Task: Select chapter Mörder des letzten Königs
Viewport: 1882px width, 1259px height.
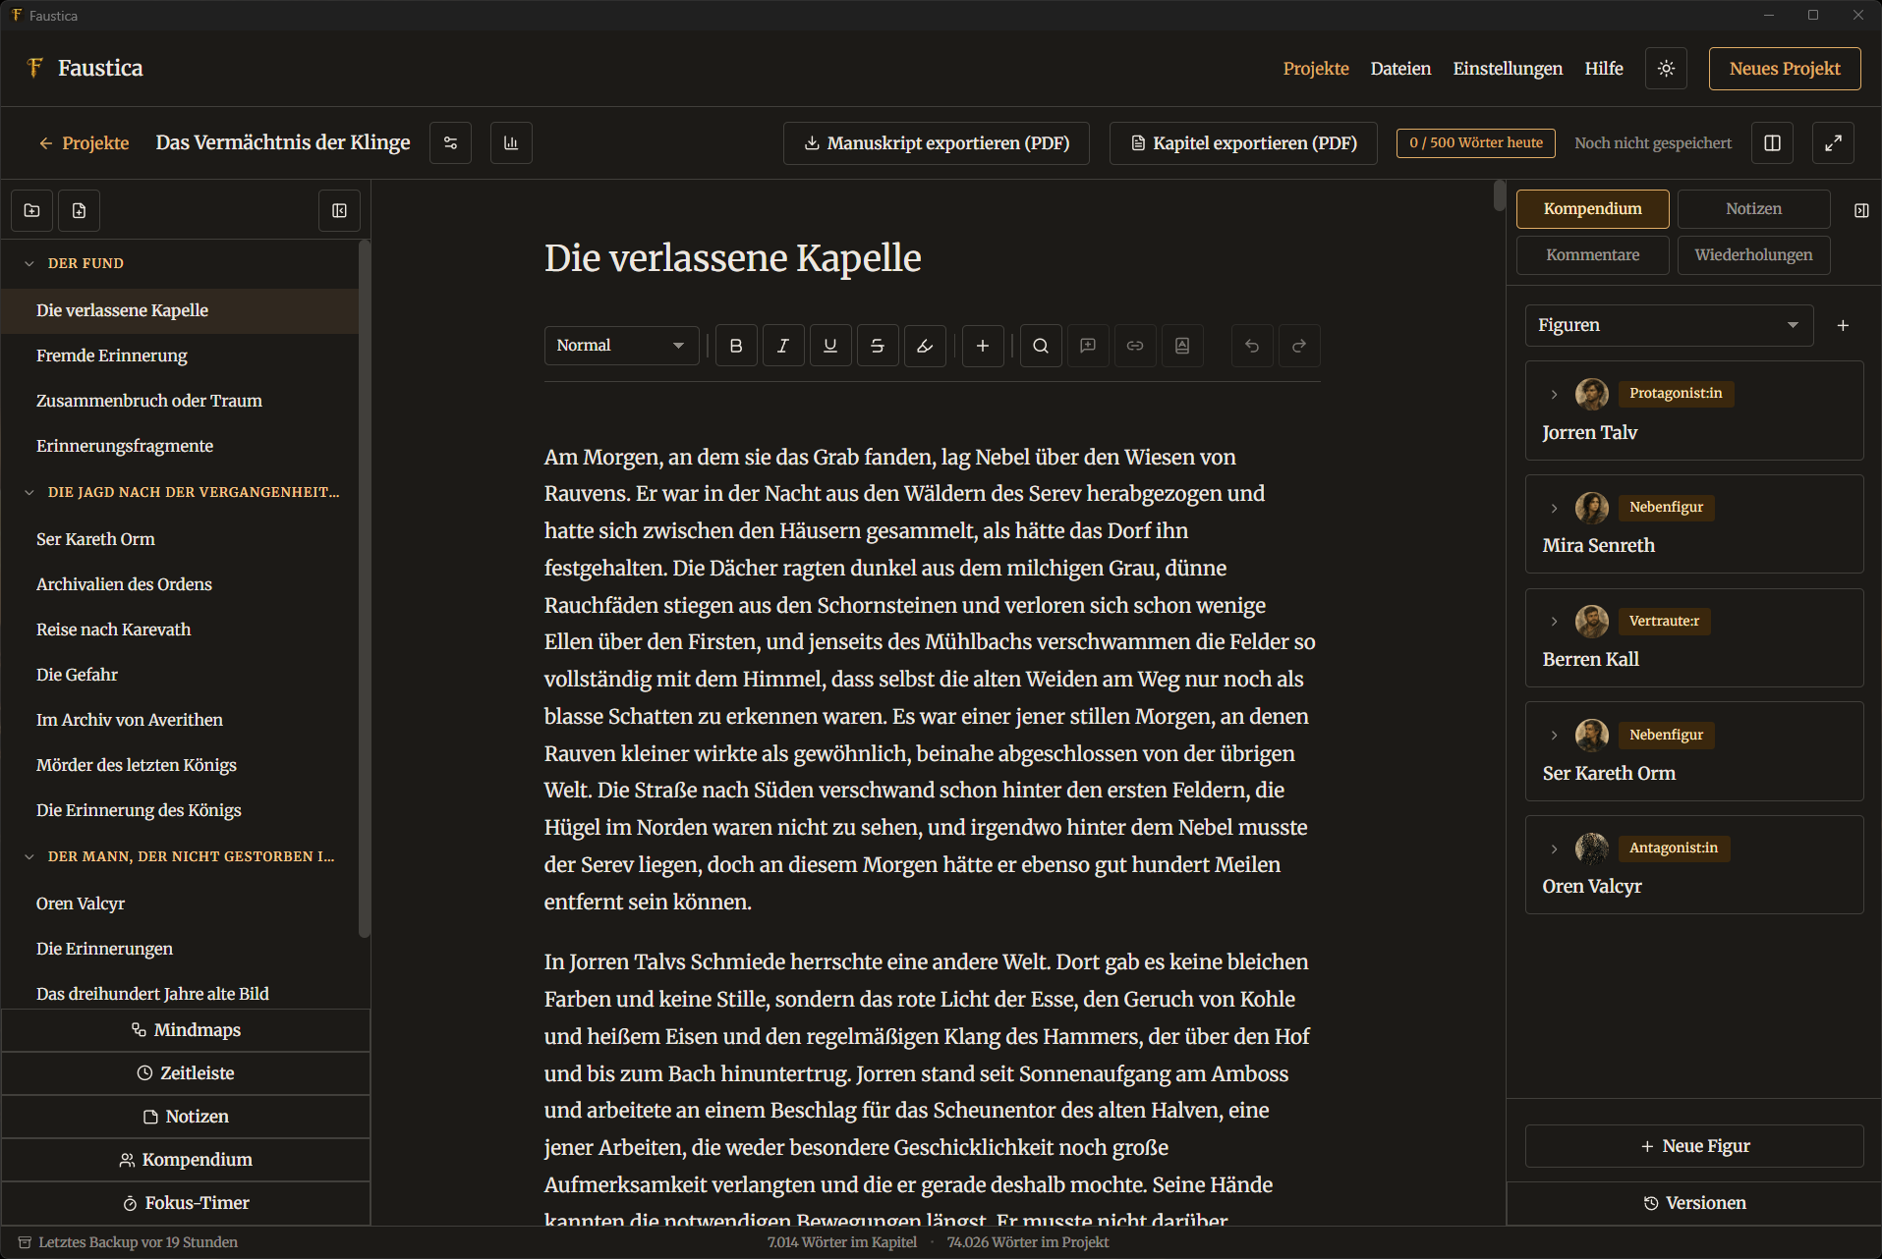Action: coord(180,765)
